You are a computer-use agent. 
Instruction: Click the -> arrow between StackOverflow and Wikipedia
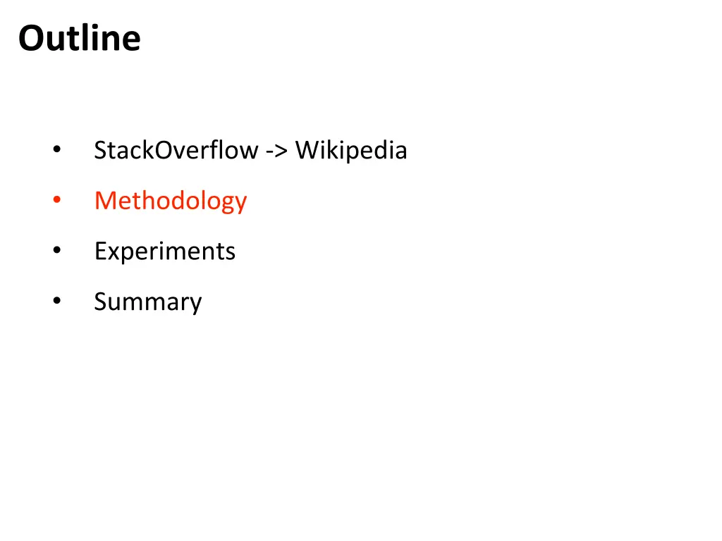click(x=276, y=151)
